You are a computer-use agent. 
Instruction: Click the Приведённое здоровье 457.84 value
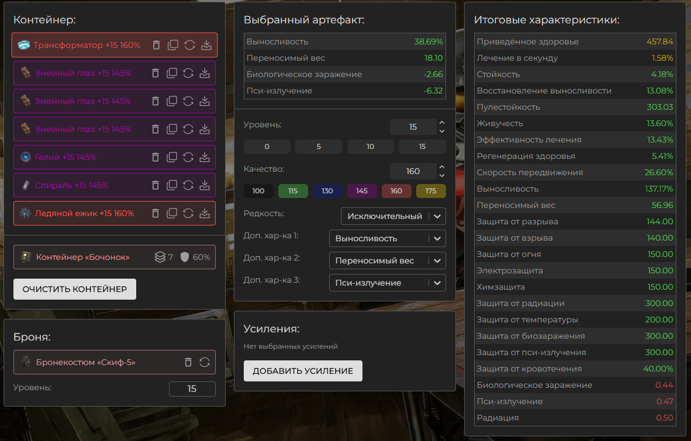[x=659, y=42]
